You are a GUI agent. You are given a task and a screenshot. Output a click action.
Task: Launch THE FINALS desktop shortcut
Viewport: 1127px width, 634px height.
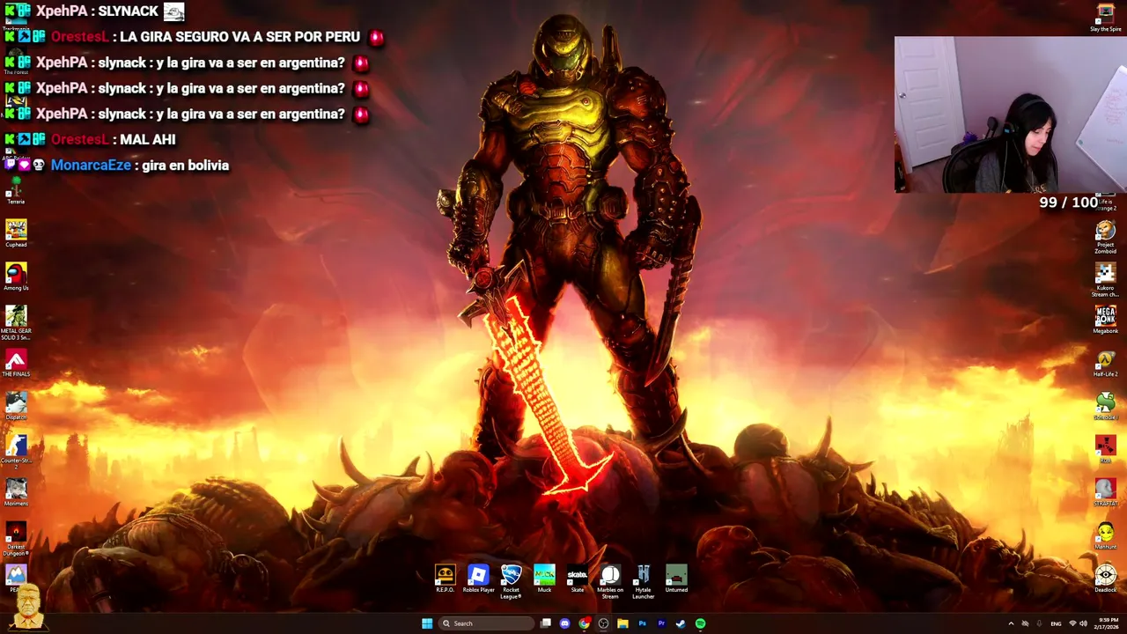16,363
